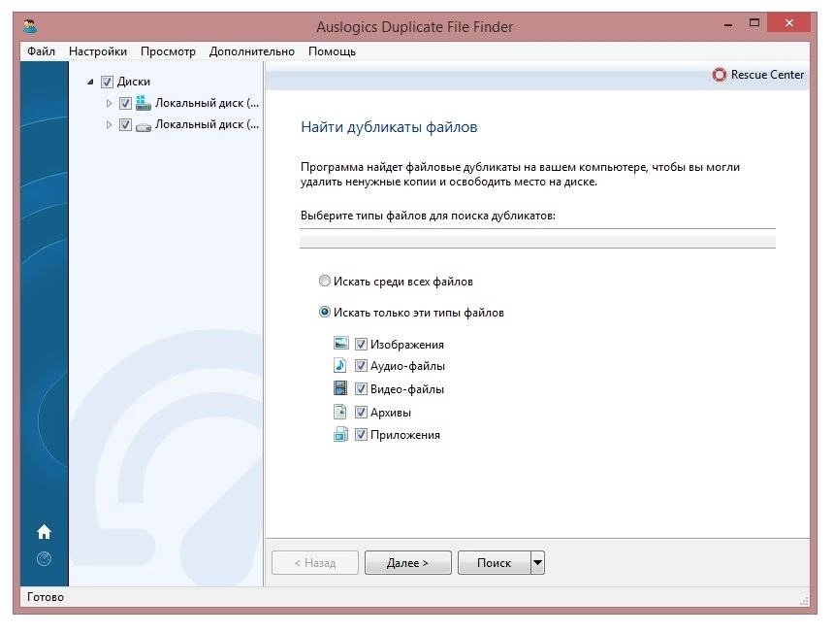The height and width of the screenshot is (633, 834).
Task: Click the Video files film icon
Action: (340, 388)
